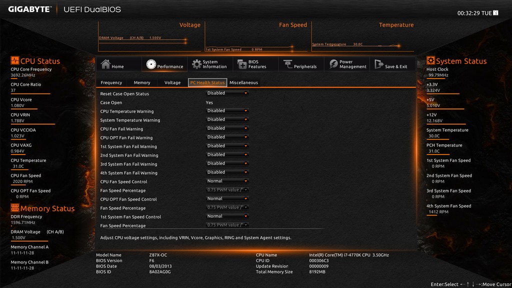Click the Performance menu label
Viewport: 512px width, 288px height.
pyautogui.click(x=170, y=66)
